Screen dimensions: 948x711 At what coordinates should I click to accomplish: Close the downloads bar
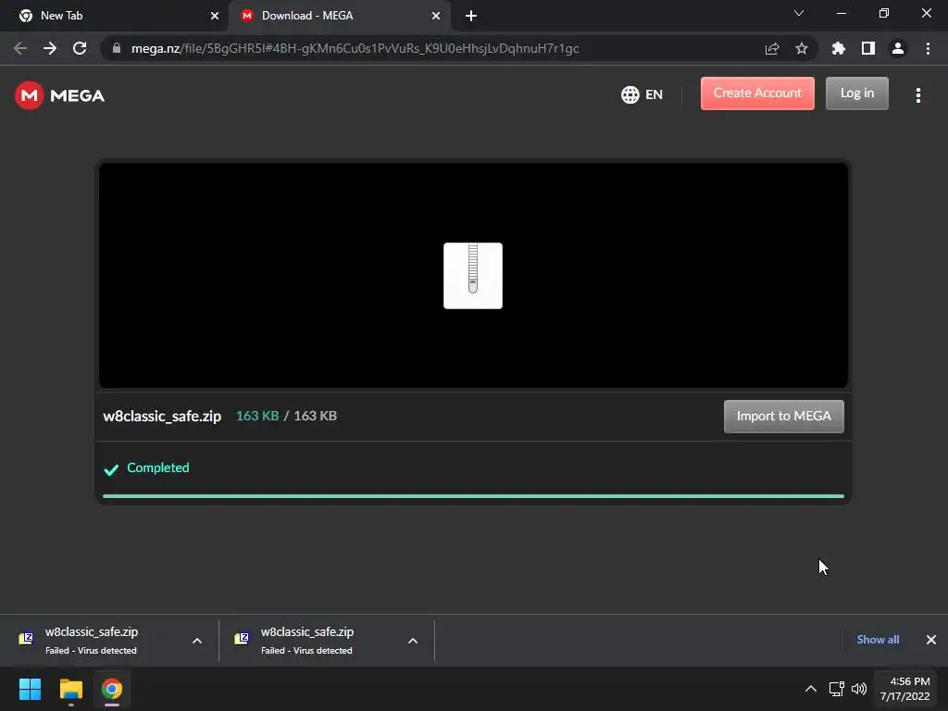tap(931, 640)
